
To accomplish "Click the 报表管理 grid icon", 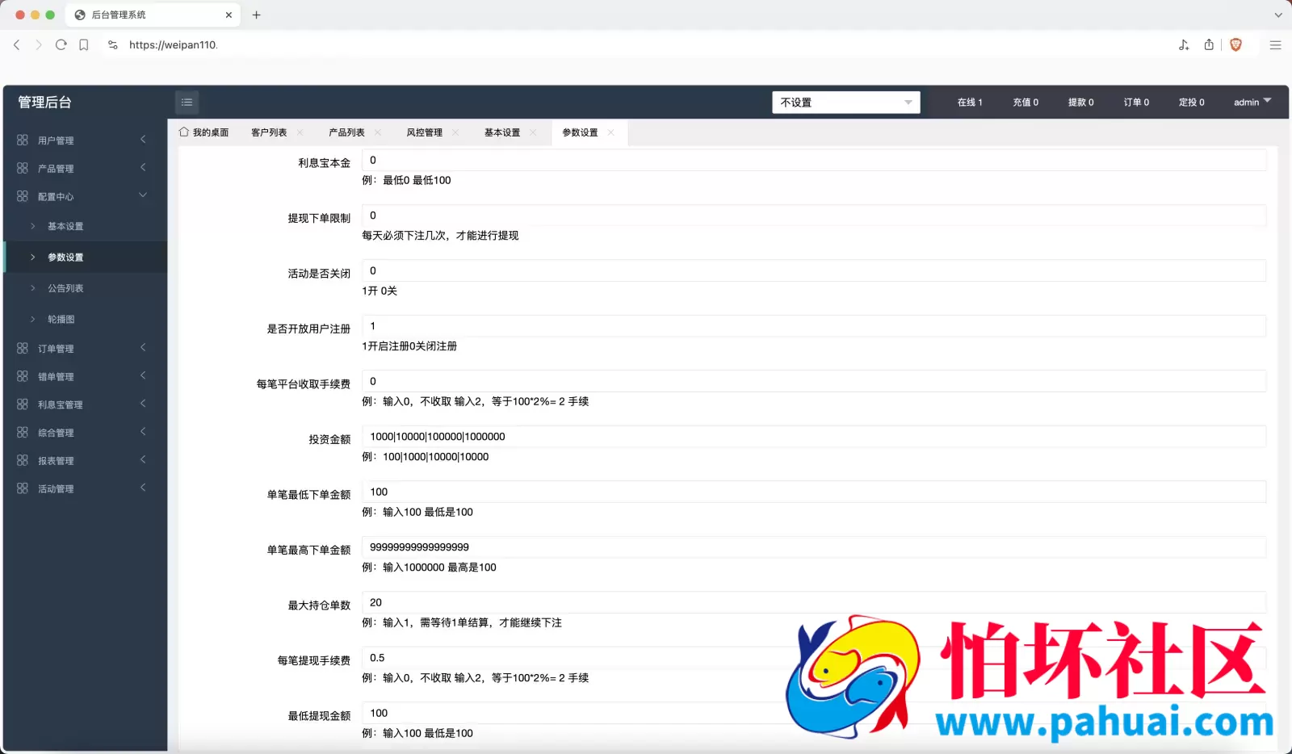I will click(x=23, y=460).
